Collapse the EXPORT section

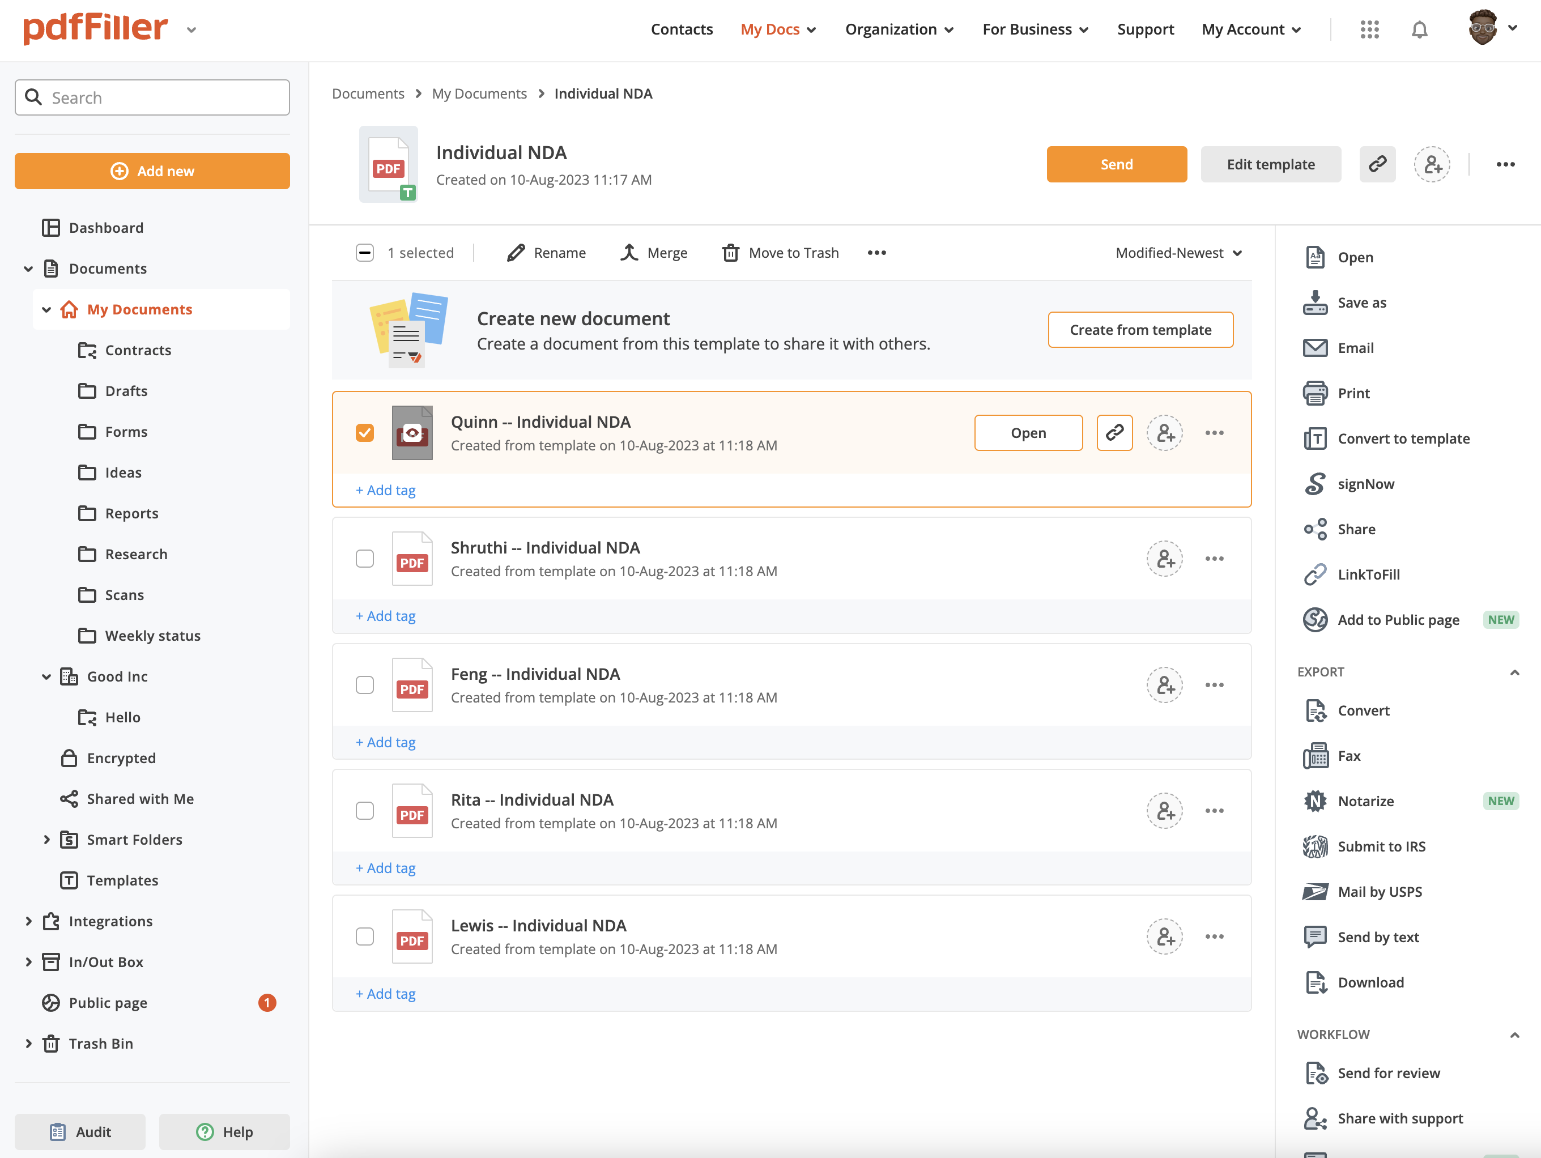click(x=1514, y=672)
